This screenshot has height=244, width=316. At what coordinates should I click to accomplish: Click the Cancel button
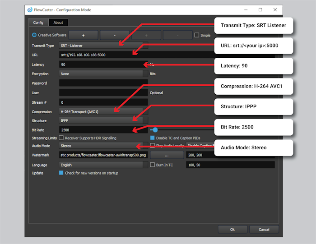264,230
